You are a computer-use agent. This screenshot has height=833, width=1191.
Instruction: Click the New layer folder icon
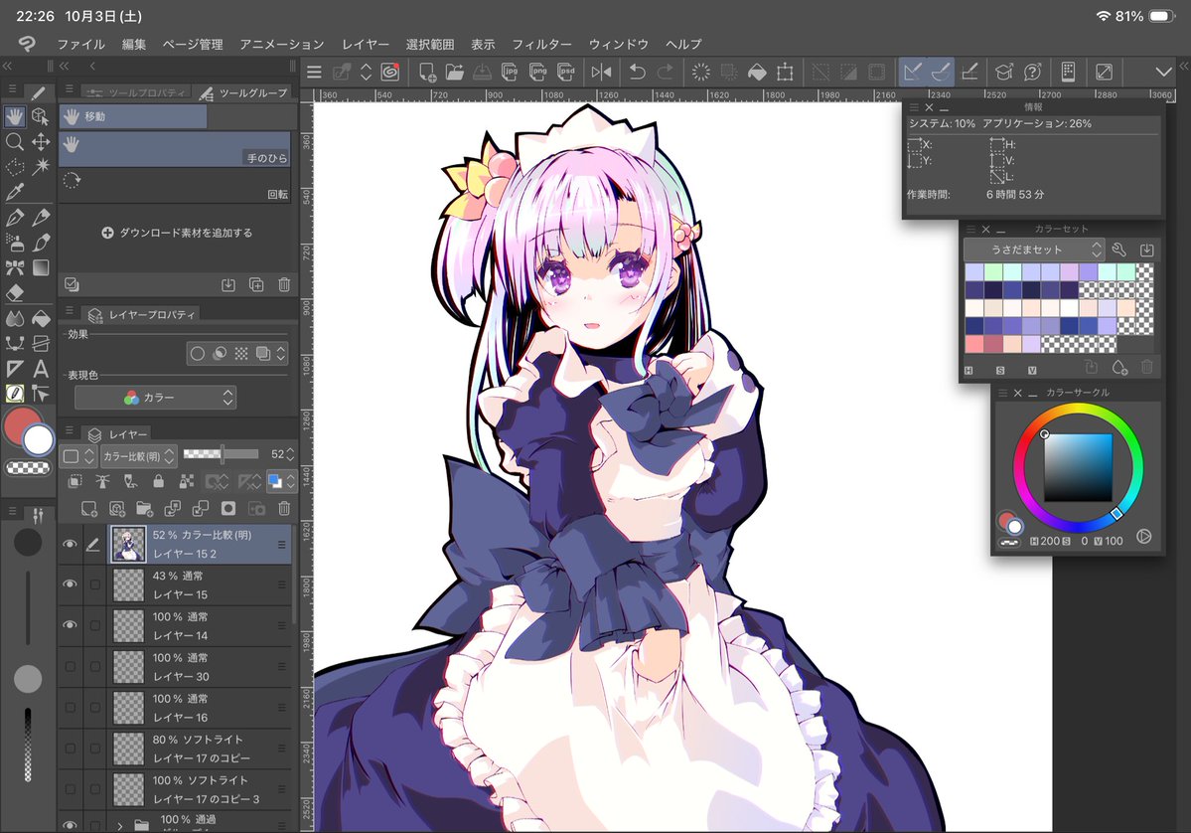144,509
